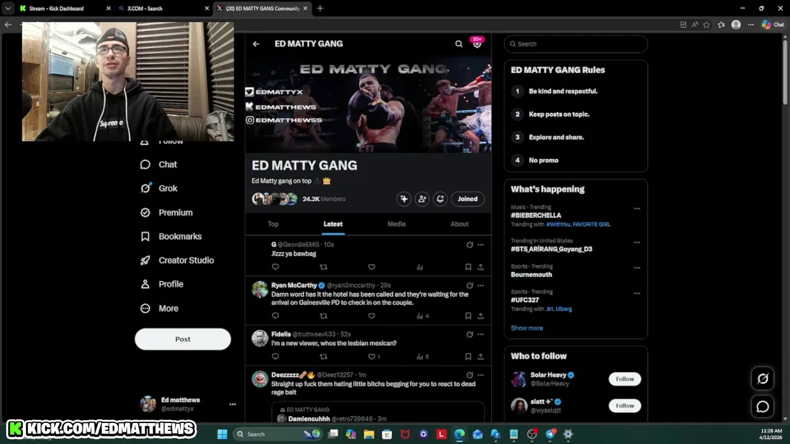Screen dimensions: 790x444
Task: Open Ryan McCarthy's profile avatar
Action: 260,289
